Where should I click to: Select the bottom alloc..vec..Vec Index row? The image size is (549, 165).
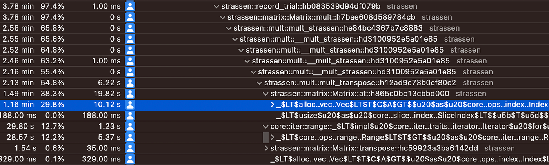274,159
